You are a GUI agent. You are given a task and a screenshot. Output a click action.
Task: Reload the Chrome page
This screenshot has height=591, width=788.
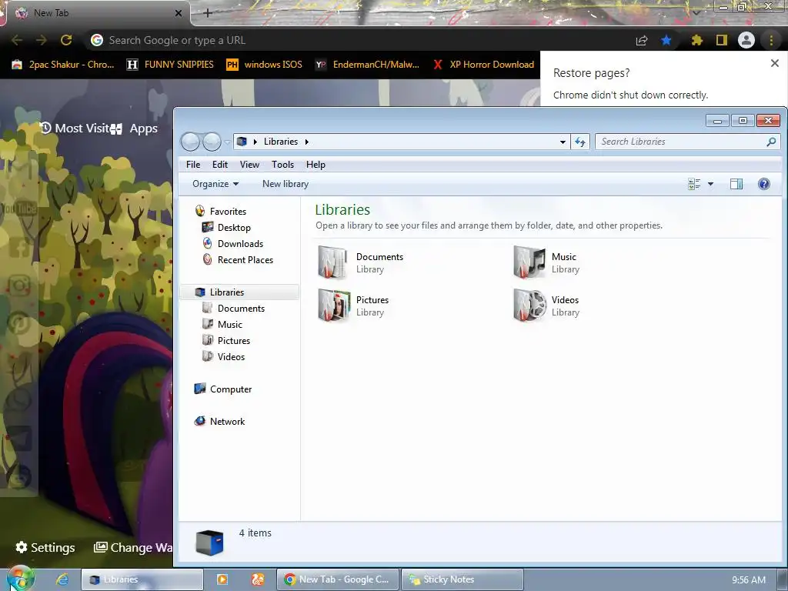pos(66,40)
